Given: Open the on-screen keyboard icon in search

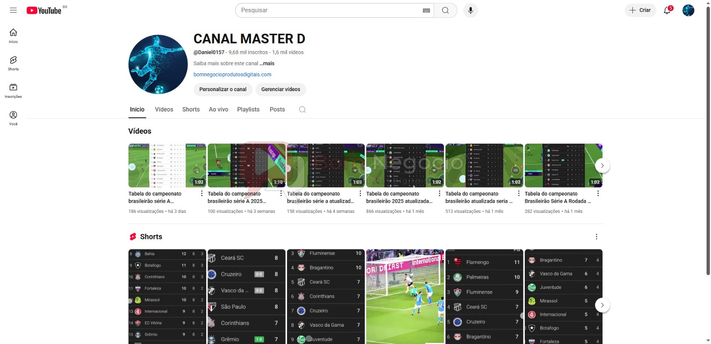Looking at the screenshot, I should click(426, 10).
